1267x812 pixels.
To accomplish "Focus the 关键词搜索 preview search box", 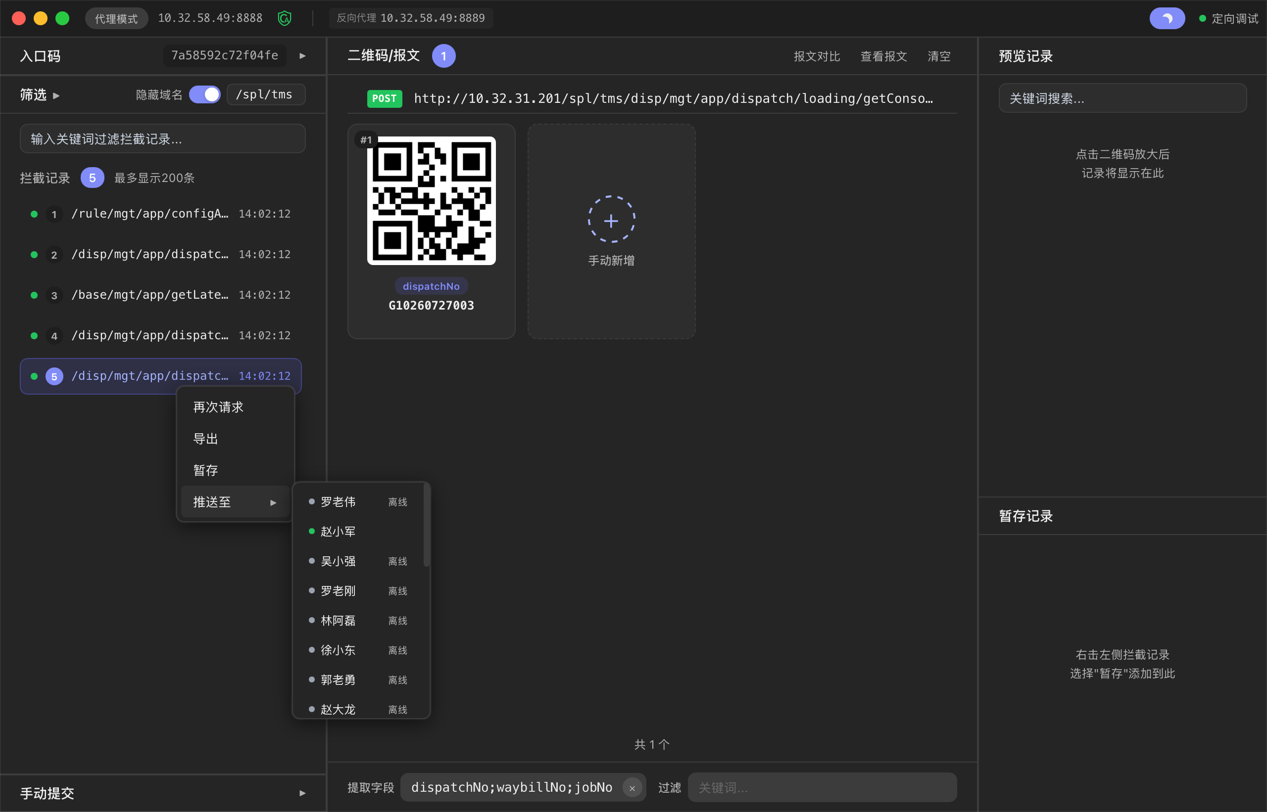I will (1122, 98).
